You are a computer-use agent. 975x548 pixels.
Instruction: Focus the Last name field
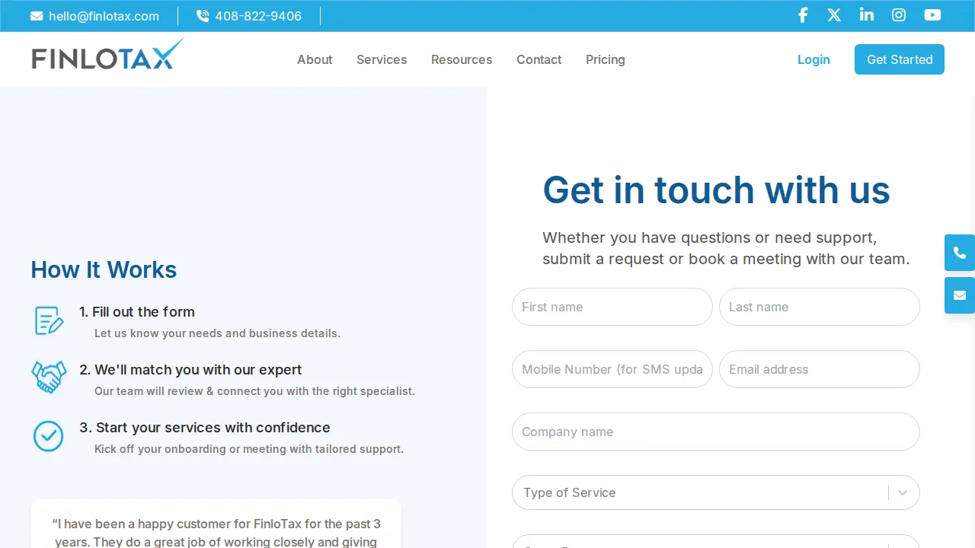820,307
